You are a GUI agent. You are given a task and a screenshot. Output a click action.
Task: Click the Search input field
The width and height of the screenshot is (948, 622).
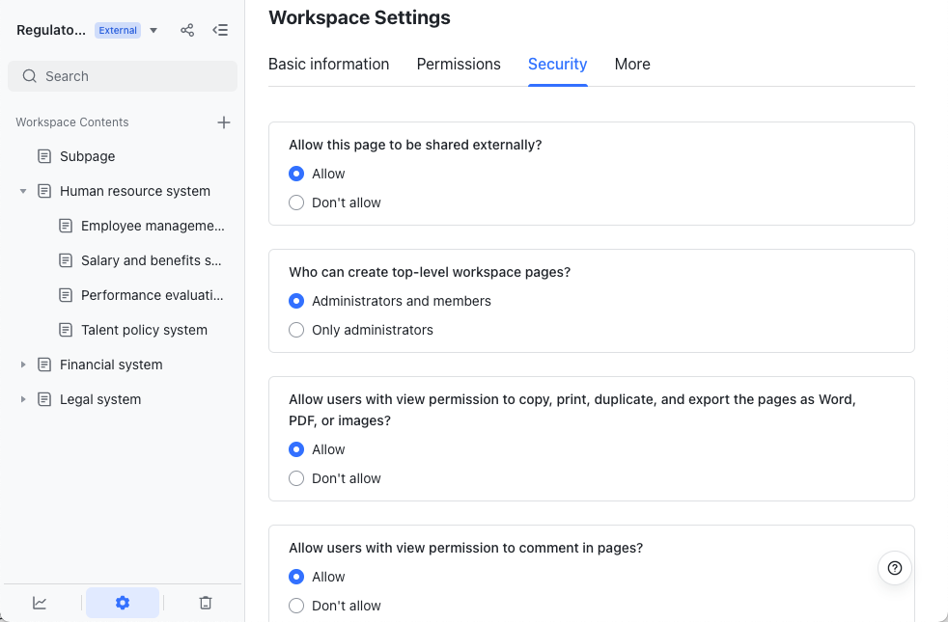tap(123, 76)
